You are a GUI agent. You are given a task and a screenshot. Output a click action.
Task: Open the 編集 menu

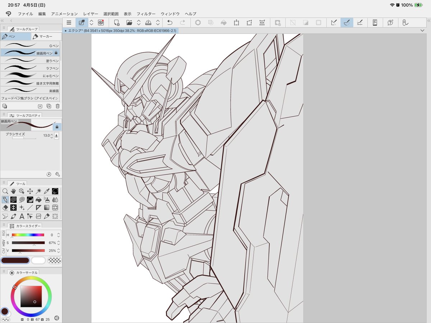42,14
